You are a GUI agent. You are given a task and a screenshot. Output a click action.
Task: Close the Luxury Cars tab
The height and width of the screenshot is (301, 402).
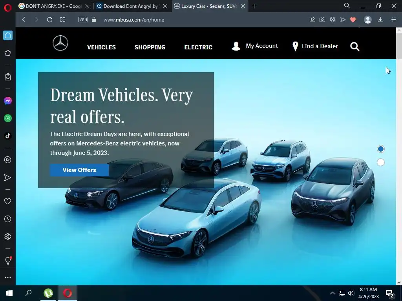click(243, 6)
